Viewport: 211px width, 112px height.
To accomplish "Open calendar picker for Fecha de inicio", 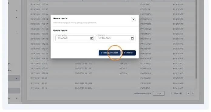I will 92,38.
